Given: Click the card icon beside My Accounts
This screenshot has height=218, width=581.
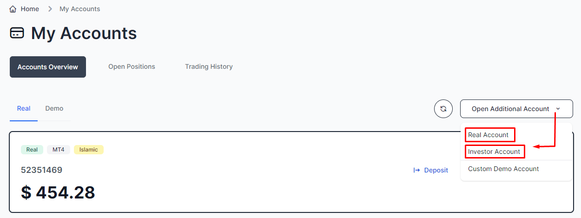Looking at the screenshot, I should coord(17,33).
